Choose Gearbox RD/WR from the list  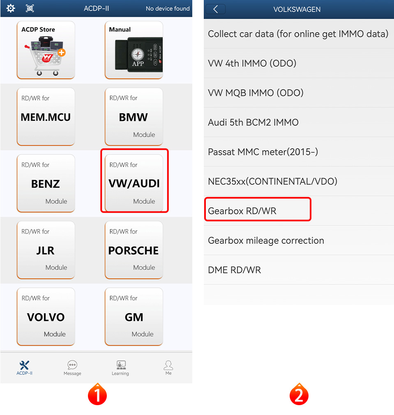pos(299,211)
